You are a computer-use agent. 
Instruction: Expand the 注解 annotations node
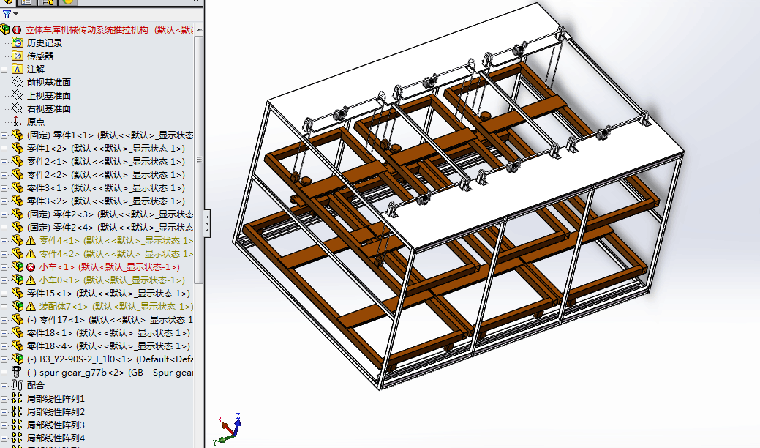pos(4,70)
